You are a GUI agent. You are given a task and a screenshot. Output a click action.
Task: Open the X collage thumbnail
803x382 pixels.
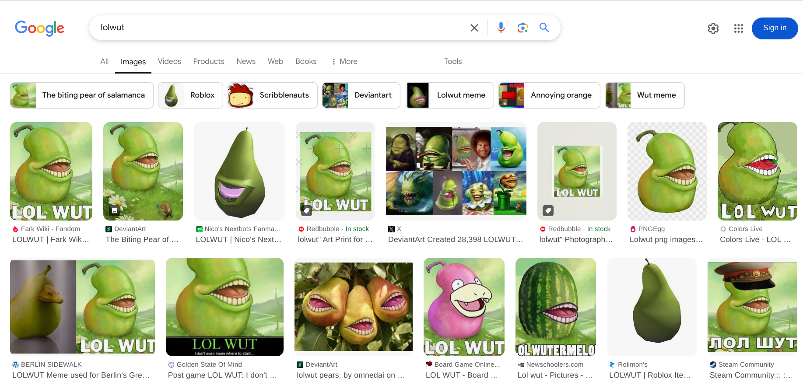coord(456,171)
